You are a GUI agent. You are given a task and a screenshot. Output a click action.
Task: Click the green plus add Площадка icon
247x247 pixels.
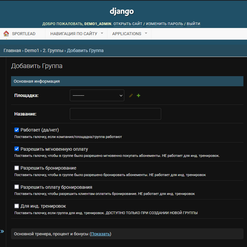click(x=138, y=95)
